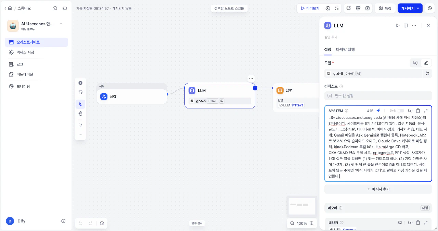Open 로그 in the sidebar

point(36,64)
